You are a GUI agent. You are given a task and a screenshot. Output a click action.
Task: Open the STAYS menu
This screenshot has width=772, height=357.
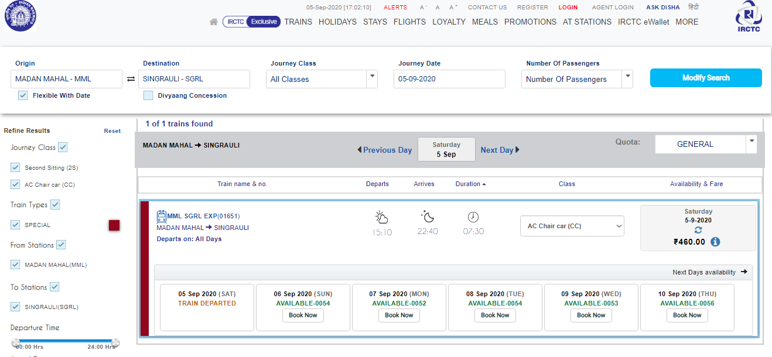(x=375, y=22)
